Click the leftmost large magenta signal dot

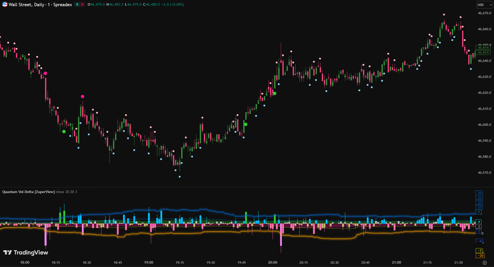pos(45,73)
